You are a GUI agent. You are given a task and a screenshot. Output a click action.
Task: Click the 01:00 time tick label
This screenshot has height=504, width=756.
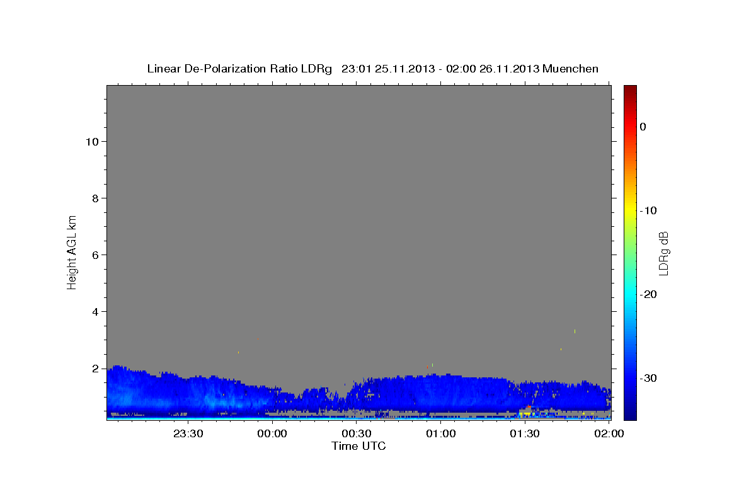[440, 434]
